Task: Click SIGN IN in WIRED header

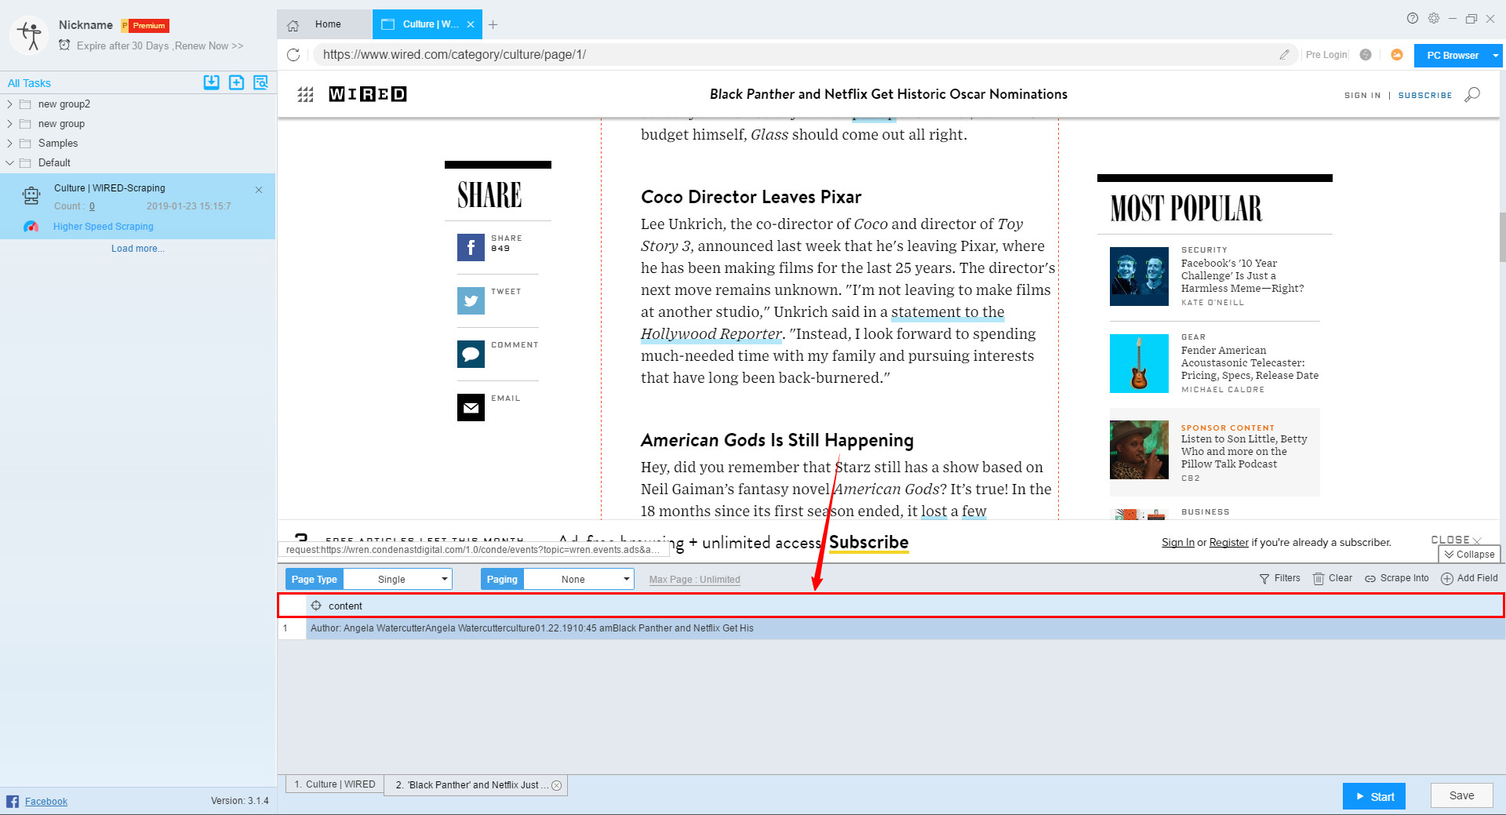Action: coord(1362,95)
